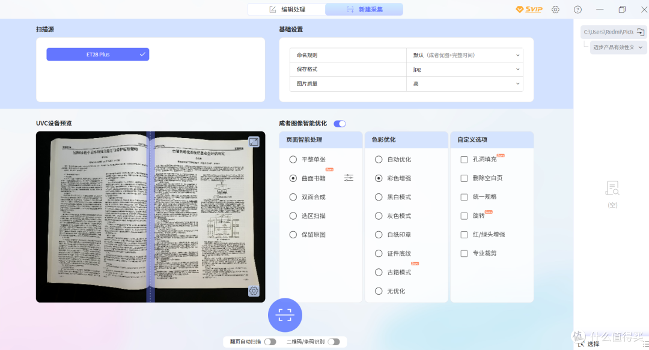This screenshot has height=350, width=649.
Task: Open the 保存格式 jpg dropdown
Action: click(465, 69)
